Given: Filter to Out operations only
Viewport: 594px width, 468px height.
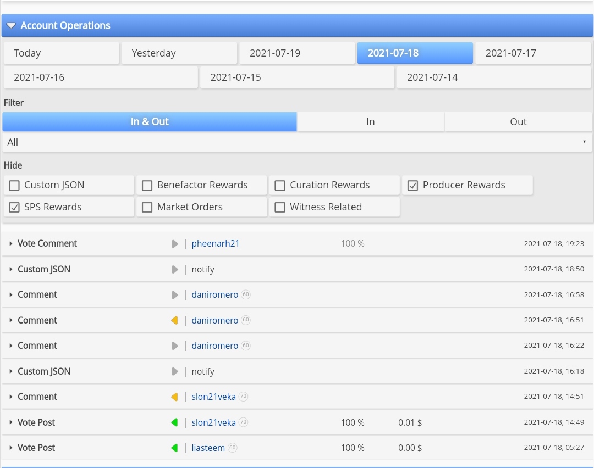Looking at the screenshot, I should click(518, 121).
